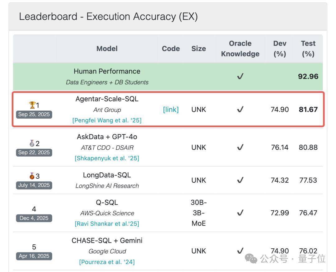The height and width of the screenshot is (272, 336).
Task: Click Oracle Knowledge checkmark for Human Performance
Action: [x=240, y=77]
